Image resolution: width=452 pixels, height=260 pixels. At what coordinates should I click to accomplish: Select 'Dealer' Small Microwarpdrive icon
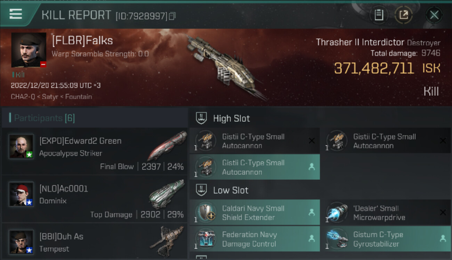point(337,213)
